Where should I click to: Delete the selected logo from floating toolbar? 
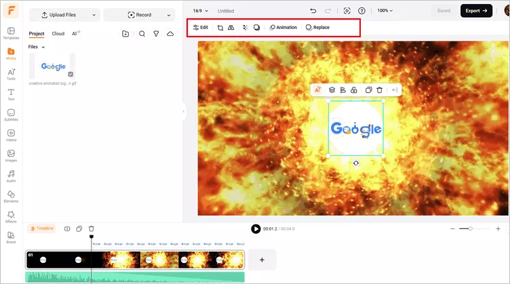(380, 90)
